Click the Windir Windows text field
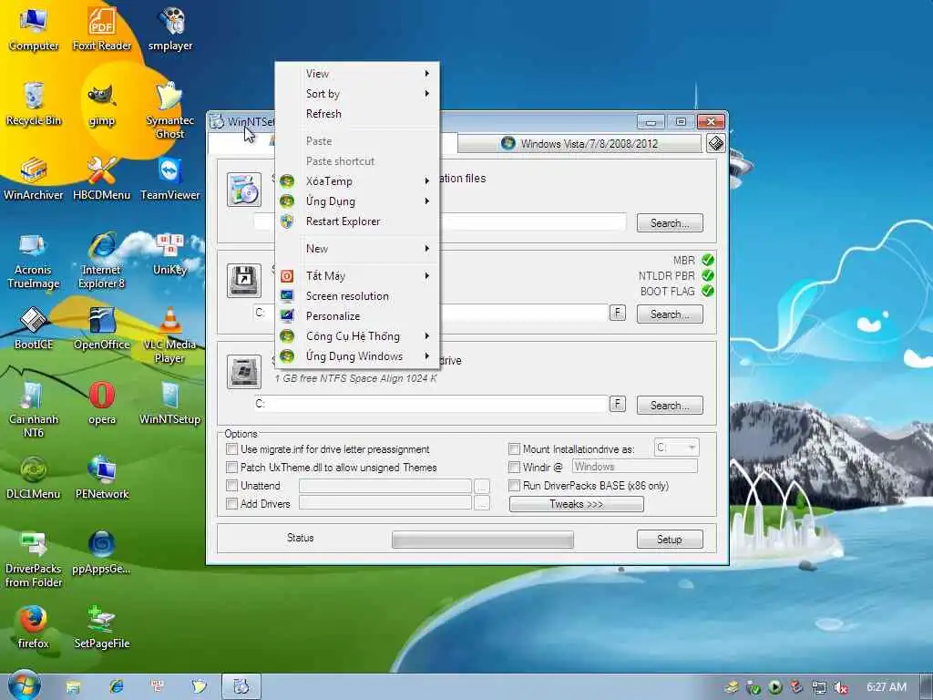 (x=634, y=467)
